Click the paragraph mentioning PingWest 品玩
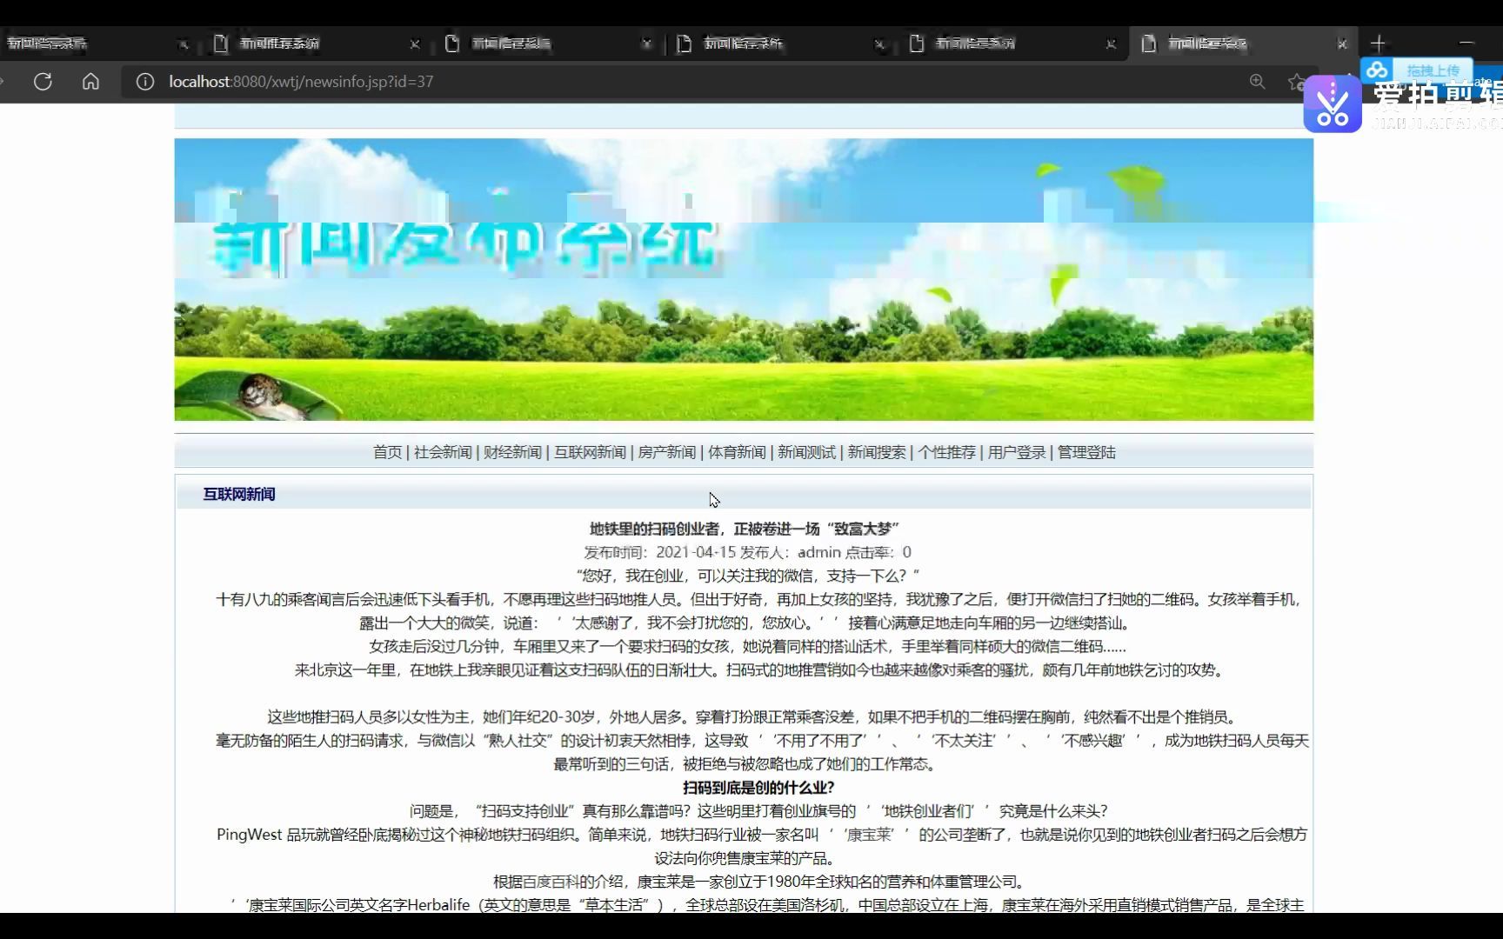The height and width of the screenshot is (939, 1503). (x=761, y=846)
